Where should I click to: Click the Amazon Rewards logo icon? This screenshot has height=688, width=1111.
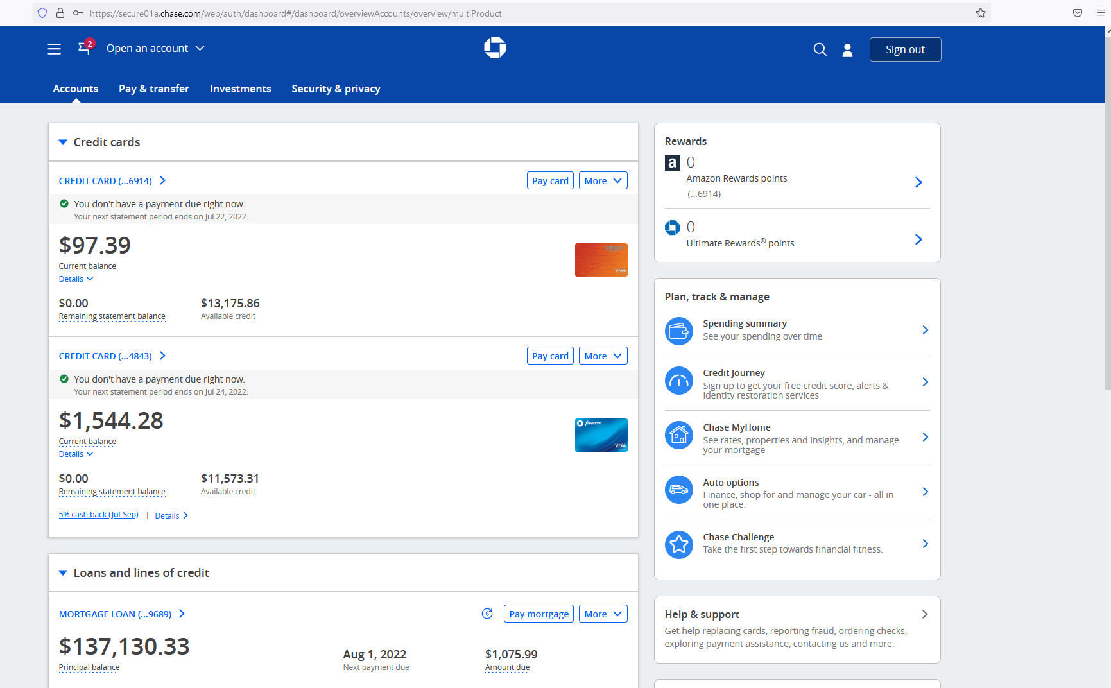672,163
